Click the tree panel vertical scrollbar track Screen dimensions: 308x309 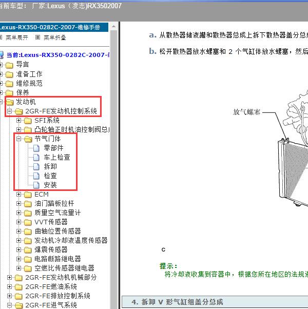pos(113,169)
